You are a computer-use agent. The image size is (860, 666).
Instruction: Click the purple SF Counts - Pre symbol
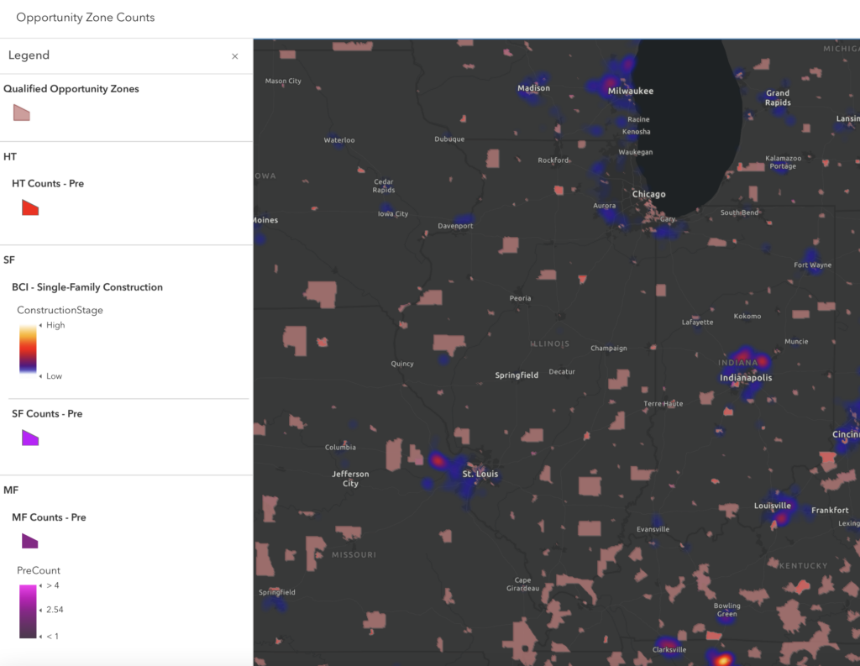[30, 438]
